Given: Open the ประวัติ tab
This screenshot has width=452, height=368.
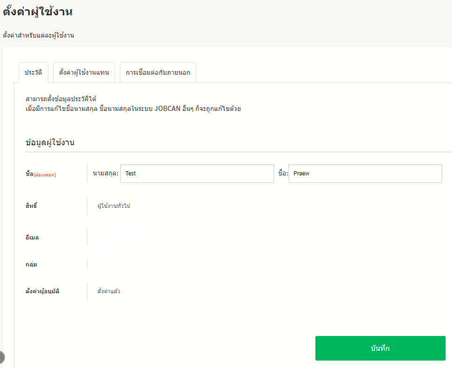Looking at the screenshot, I should (x=33, y=73).
